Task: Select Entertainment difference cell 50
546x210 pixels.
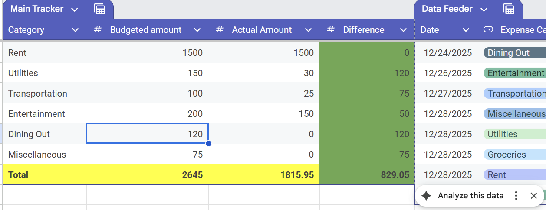Action: [367, 114]
